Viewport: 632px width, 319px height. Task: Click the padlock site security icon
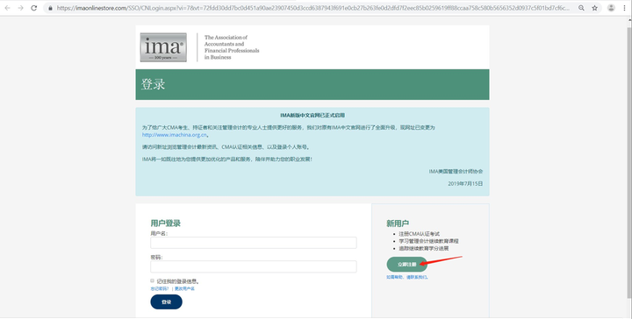point(50,8)
